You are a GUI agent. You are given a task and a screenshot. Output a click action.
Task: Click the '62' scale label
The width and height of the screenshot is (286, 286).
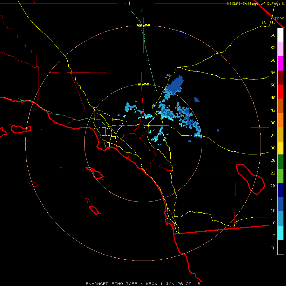(x=273, y=48)
